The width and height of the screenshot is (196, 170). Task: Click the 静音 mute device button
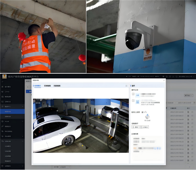point(135,127)
